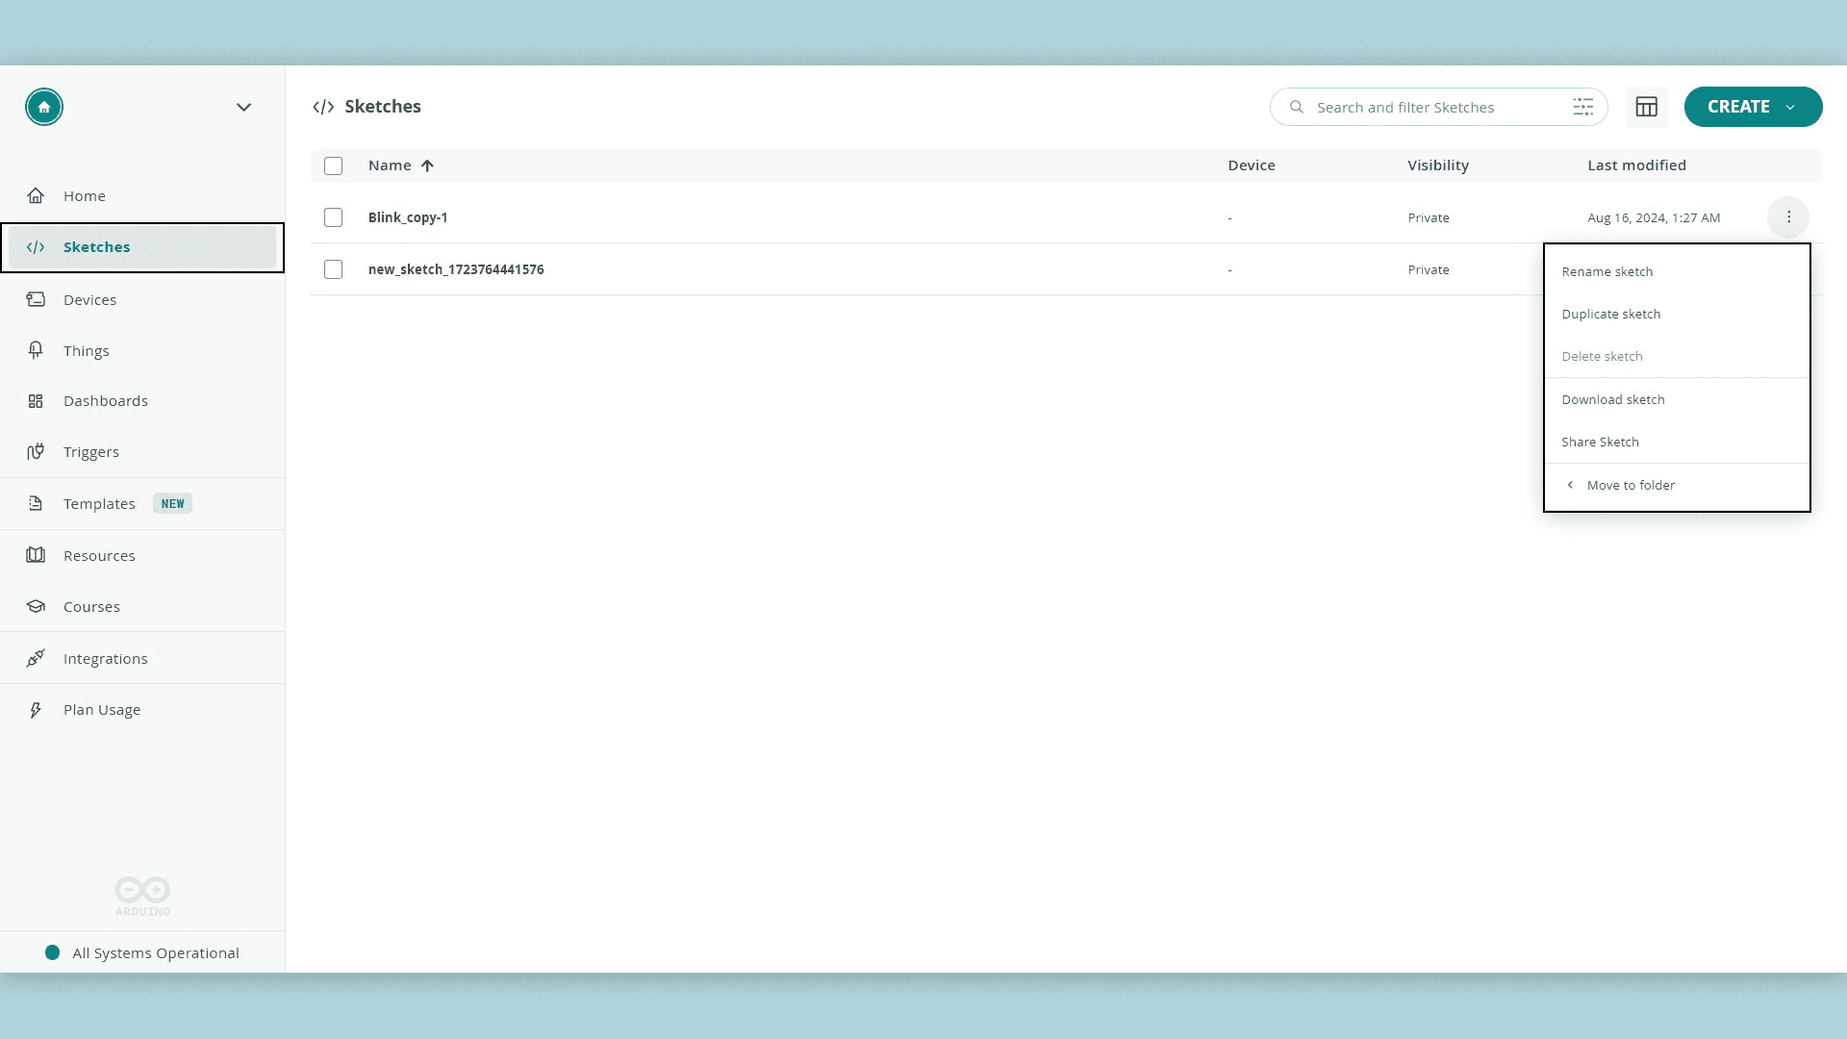Click the home avatar icon in sidebar
This screenshot has height=1039, width=1847.
[44, 107]
